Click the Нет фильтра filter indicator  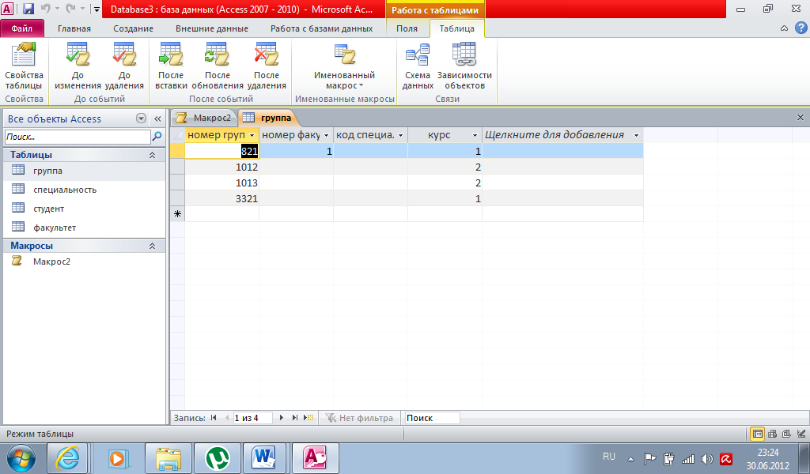point(360,418)
